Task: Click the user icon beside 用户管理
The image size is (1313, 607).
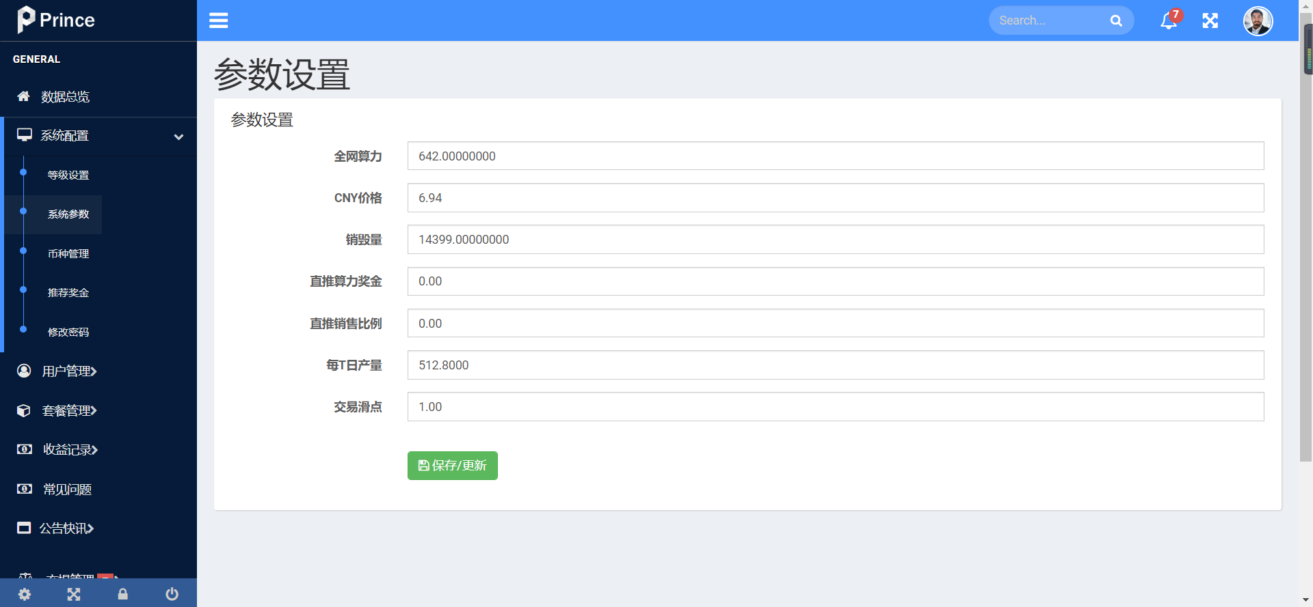Action: pos(24,371)
